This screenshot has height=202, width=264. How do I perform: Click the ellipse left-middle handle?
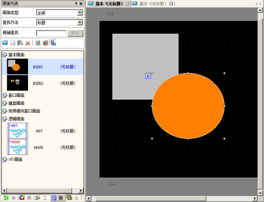click(x=152, y=106)
